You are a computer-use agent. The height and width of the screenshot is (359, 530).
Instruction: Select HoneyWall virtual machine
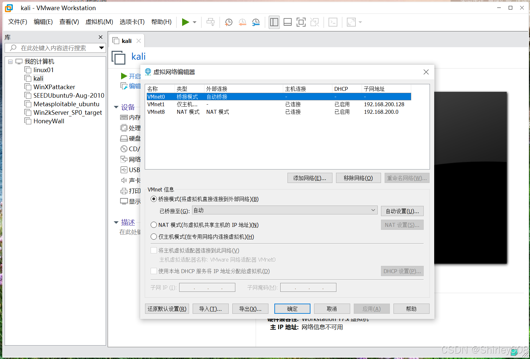[49, 121]
